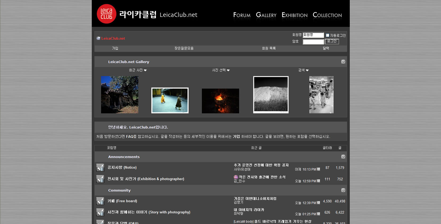Click the forum icon beside 카페 (Free board)
The width and height of the screenshot is (441, 224).
[100, 201]
